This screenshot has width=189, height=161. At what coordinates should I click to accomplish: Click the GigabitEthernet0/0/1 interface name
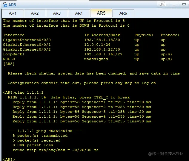click(x=27, y=45)
